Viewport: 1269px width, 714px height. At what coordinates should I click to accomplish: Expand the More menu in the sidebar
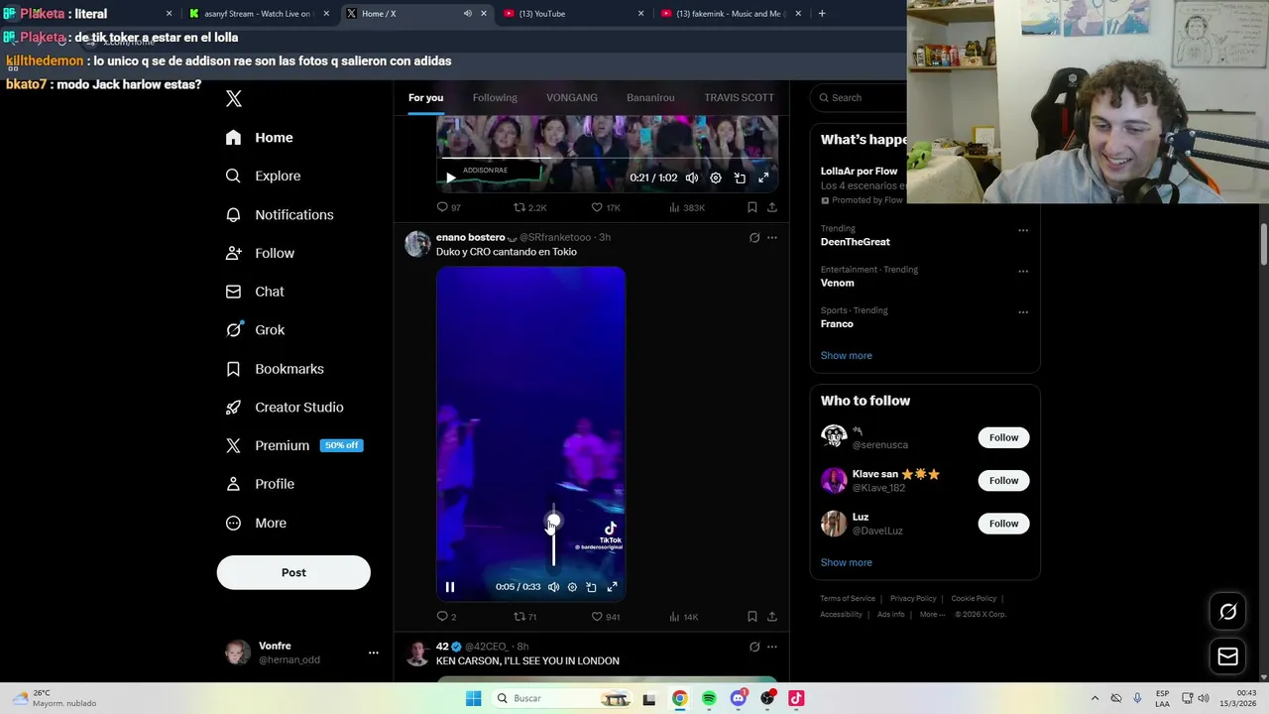(x=256, y=523)
